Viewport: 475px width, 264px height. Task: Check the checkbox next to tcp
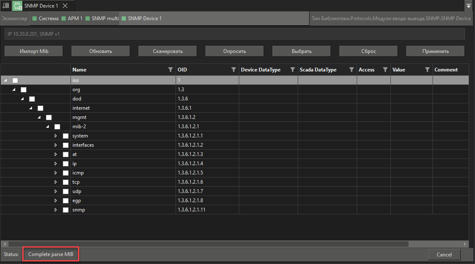pyautogui.click(x=65, y=182)
